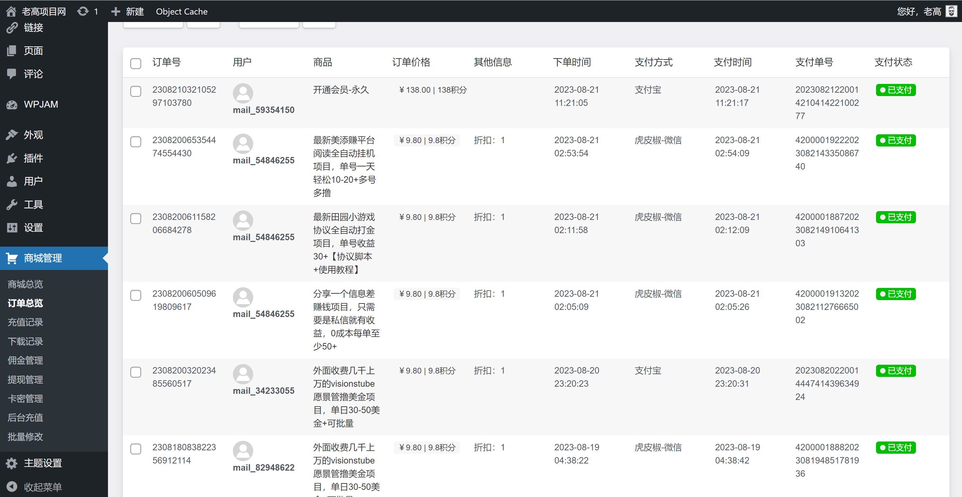Click the 工具 wrench icon
Image resolution: width=962 pixels, height=497 pixels.
[x=12, y=204]
